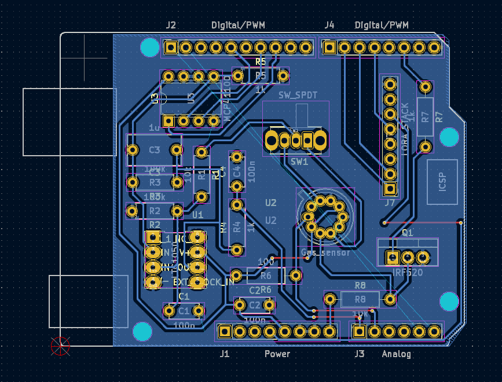The height and width of the screenshot is (382, 502).
Task: Click the Digital/PWM label beside J2
Action: 238,25
